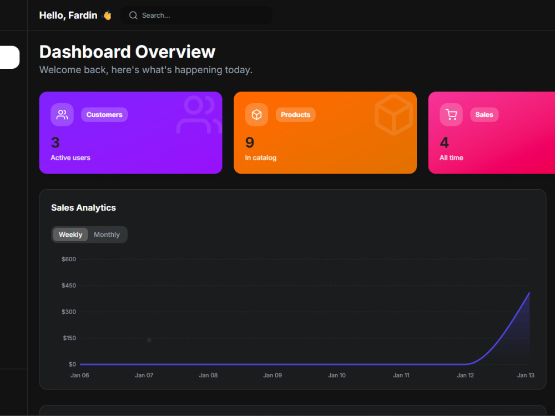Screen dimensions: 555x416
Task: Click the 'Sales Analytics' title
Action: point(84,207)
